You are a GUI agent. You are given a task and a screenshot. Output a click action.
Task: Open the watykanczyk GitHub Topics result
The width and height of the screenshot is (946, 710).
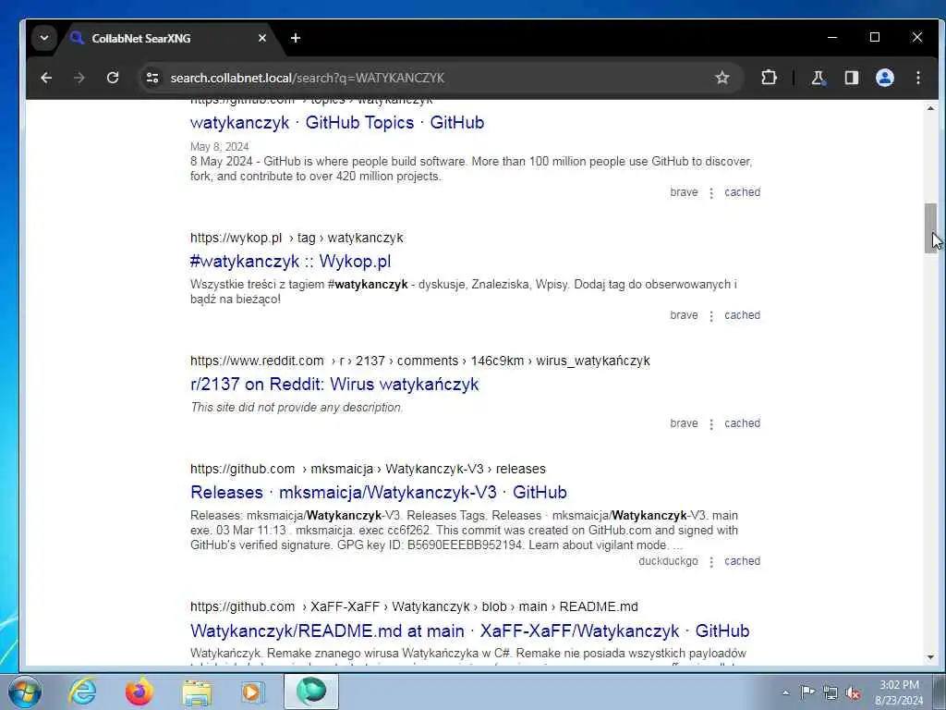click(337, 123)
